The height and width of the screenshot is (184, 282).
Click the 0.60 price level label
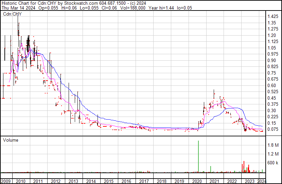(x=272, y=85)
